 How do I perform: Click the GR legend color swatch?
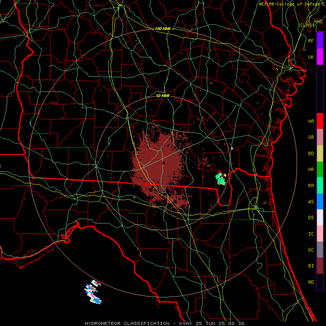320,137
